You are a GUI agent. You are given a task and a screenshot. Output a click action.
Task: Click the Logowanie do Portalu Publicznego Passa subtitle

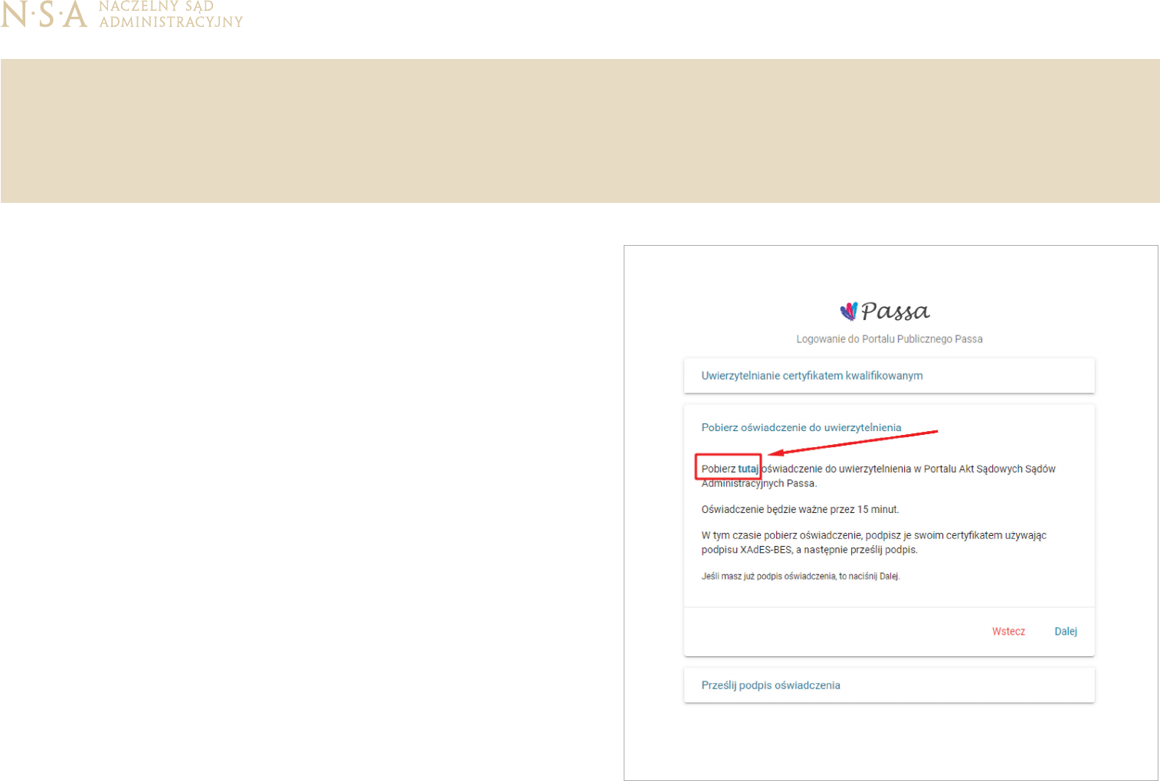[x=889, y=339]
